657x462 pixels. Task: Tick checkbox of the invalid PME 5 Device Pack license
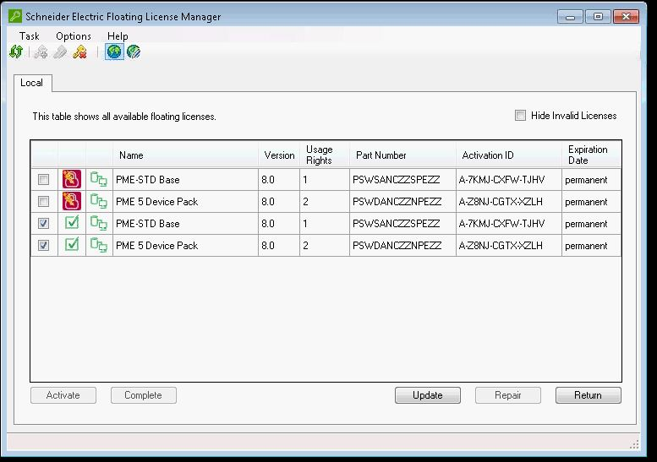point(44,201)
